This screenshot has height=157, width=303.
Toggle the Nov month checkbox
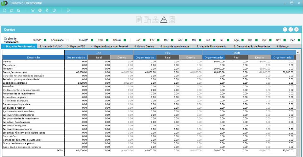(x=284, y=40)
